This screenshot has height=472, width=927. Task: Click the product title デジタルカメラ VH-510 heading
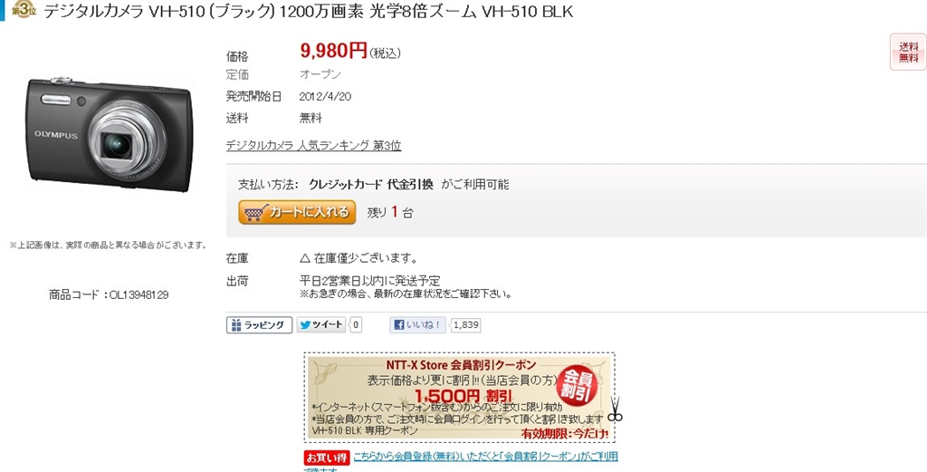[x=308, y=11]
